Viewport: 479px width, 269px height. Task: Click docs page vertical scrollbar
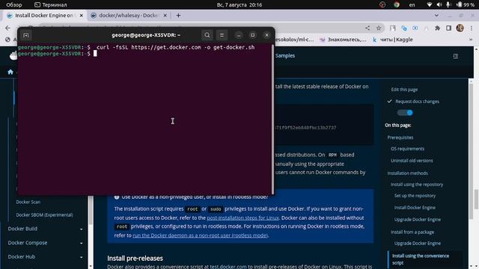coord(476,200)
